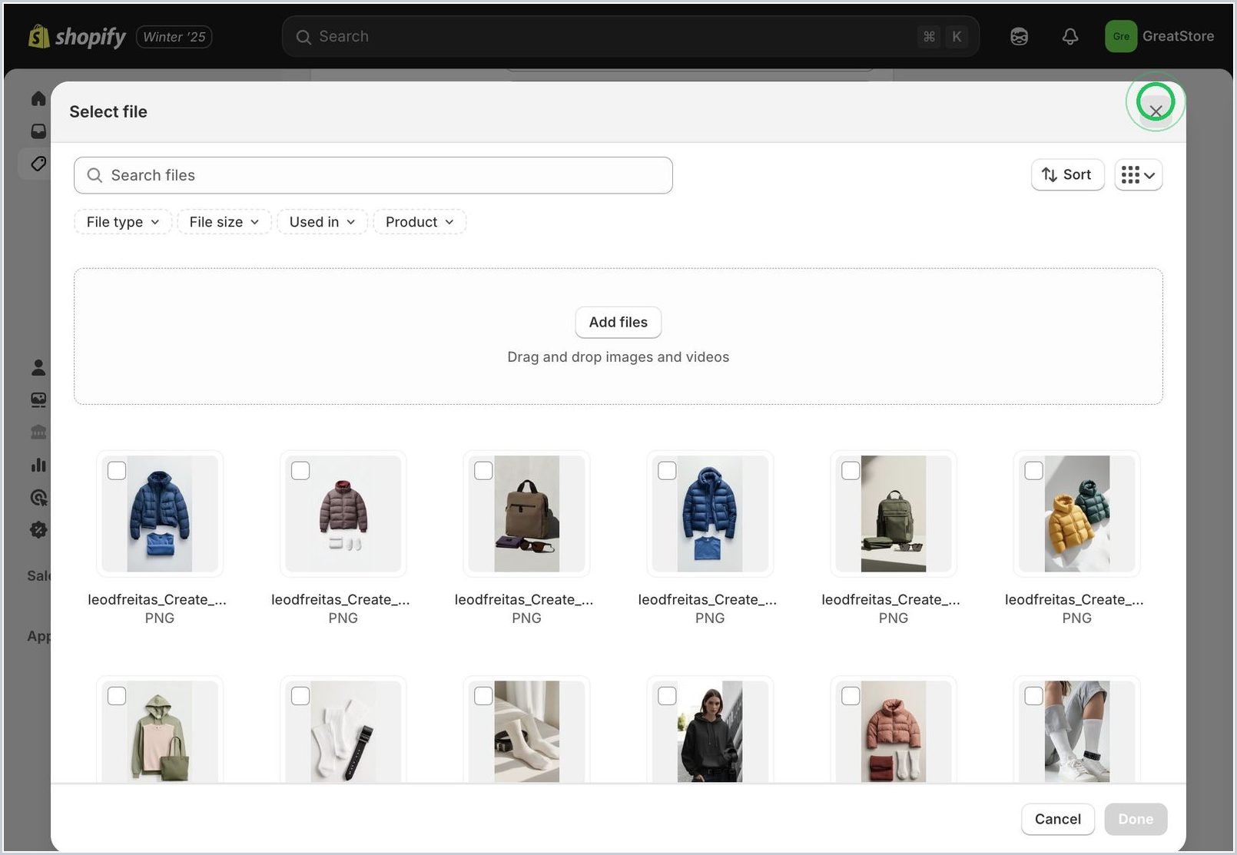Click the GreatStore store name
1237x855 pixels.
[1178, 36]
